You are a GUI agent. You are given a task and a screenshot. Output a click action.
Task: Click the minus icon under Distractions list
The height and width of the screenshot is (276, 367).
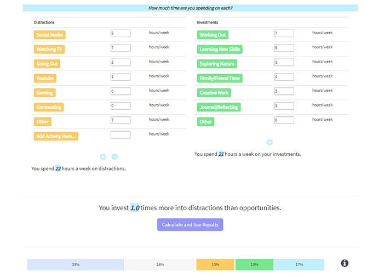click(115, 157)
